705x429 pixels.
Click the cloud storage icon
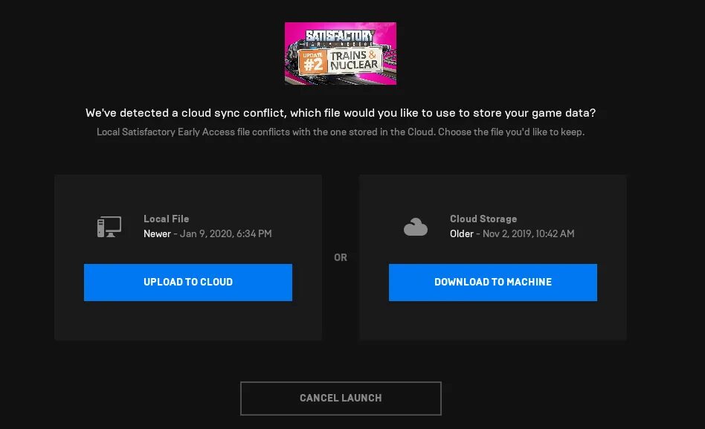(x=416, y=227)
